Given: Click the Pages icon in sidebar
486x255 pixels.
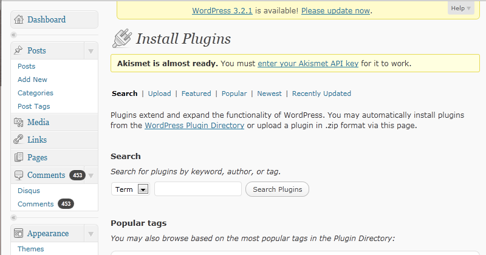Looking at the screenshot, I should [18, 158].
